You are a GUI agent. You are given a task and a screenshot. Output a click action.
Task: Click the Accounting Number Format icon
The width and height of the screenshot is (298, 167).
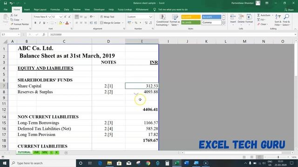(129, 23)
